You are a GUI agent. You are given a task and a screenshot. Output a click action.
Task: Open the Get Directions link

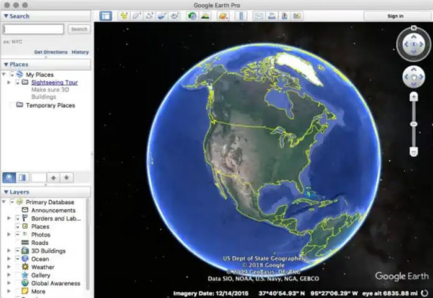[x=51, y=52]
